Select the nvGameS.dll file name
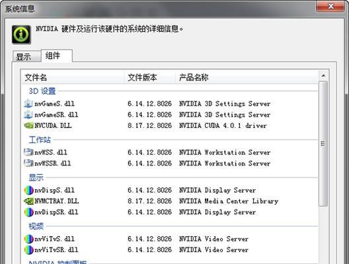Viewport: 349px width, 264px height. click(x=54, y=104)
